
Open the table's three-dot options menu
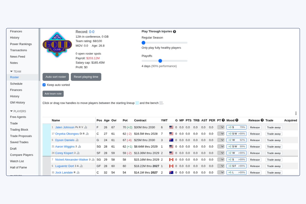(296, 113)
